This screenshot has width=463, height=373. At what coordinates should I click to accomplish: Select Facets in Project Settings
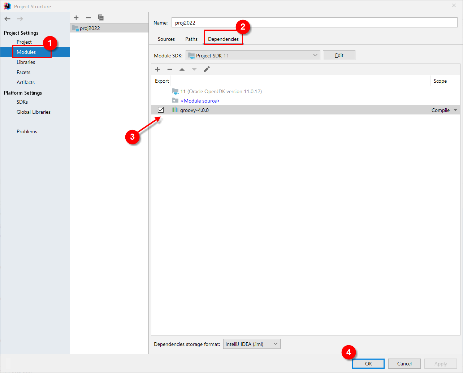(x=23, y=72)
